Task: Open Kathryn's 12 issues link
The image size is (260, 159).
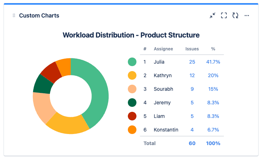Action: point(192,75)
